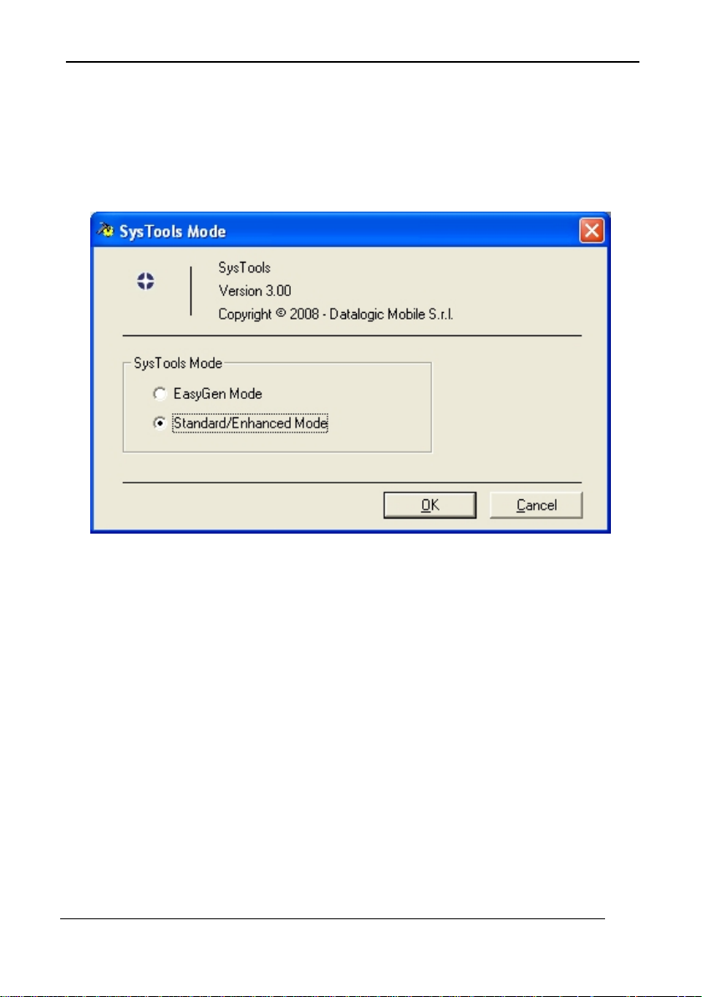Click the blue crosshair logo icon
Image resolution: width=702 pixels, height=997 pixels.
pyautogui.click(x=145, y=281)
